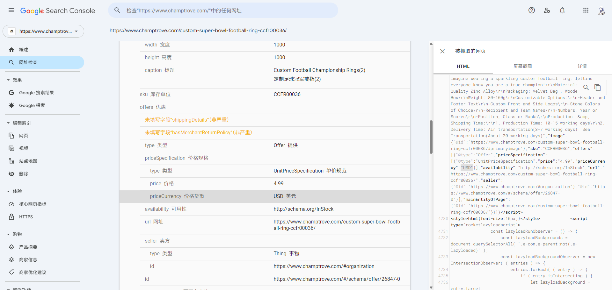Open the 站点地图 sitemaps page
The height and width of the screenshot is (290, 612).
[x=42, y=161]
